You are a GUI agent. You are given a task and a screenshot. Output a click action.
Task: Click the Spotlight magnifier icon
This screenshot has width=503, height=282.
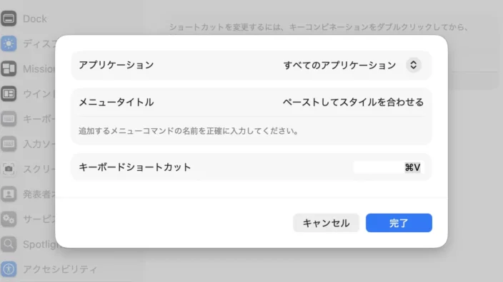pyautogui.click(x=9, y=244)
